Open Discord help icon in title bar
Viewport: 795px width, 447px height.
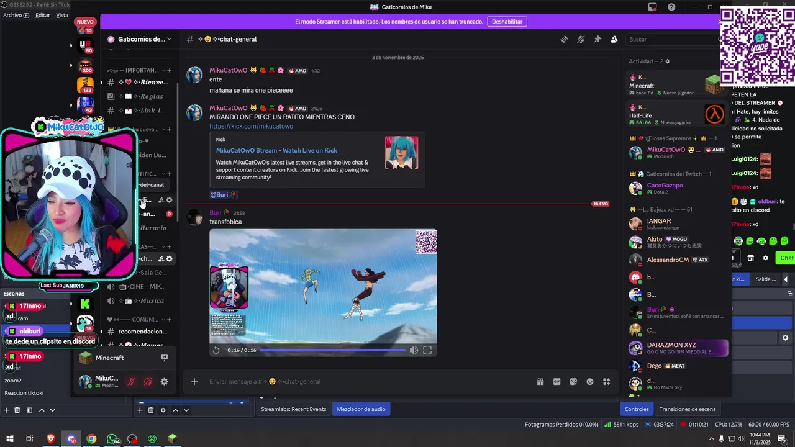tap(671, 7)
